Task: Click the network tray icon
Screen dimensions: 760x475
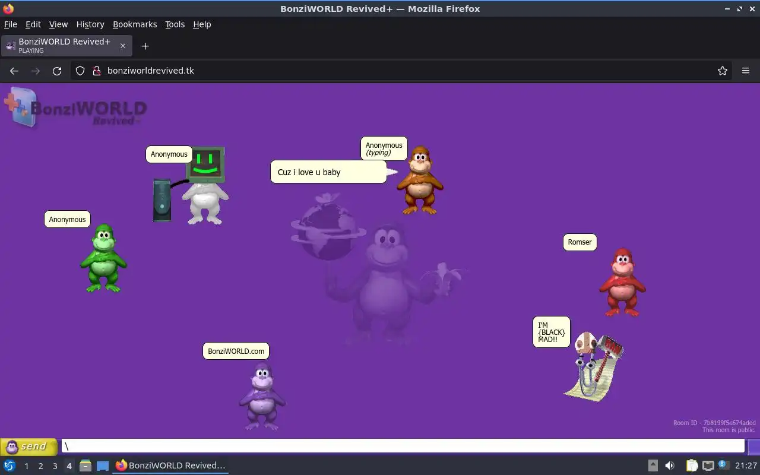Action: coord(708,465)
